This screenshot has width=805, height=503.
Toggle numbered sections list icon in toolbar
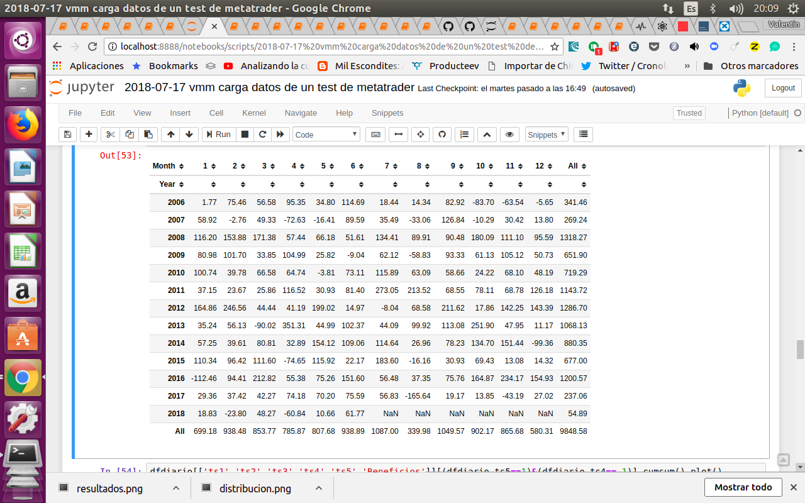click(x=464, y=135)
